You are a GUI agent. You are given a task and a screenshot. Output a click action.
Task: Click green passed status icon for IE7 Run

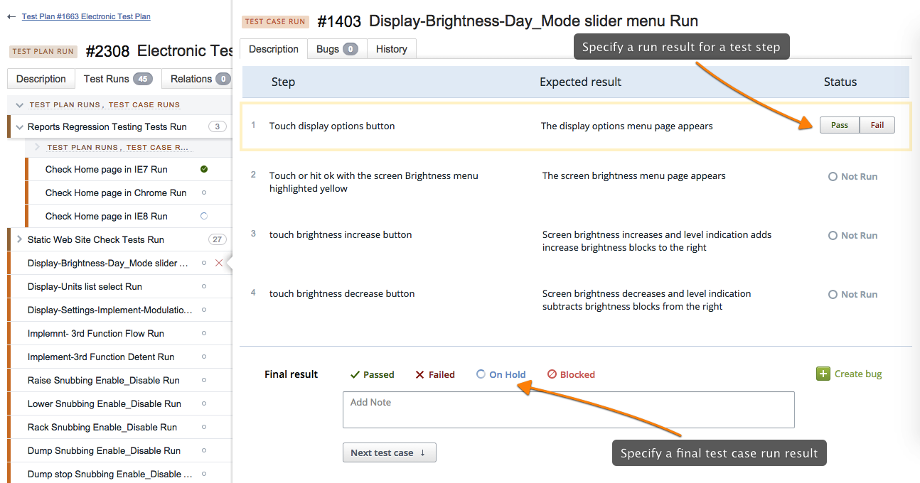click(x=204, y=169)
